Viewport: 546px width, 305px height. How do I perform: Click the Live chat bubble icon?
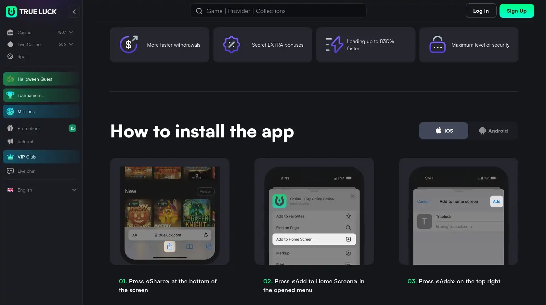(x=10, y=171)
